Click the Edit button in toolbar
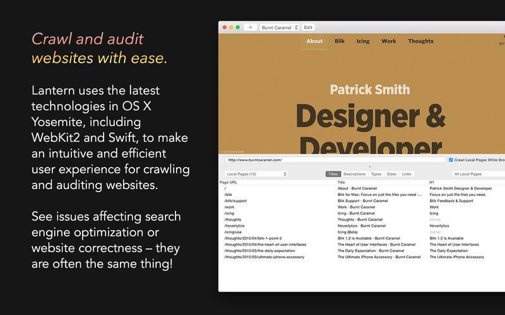The width and height of the screenshot is (505, 315). coord(308,28)
